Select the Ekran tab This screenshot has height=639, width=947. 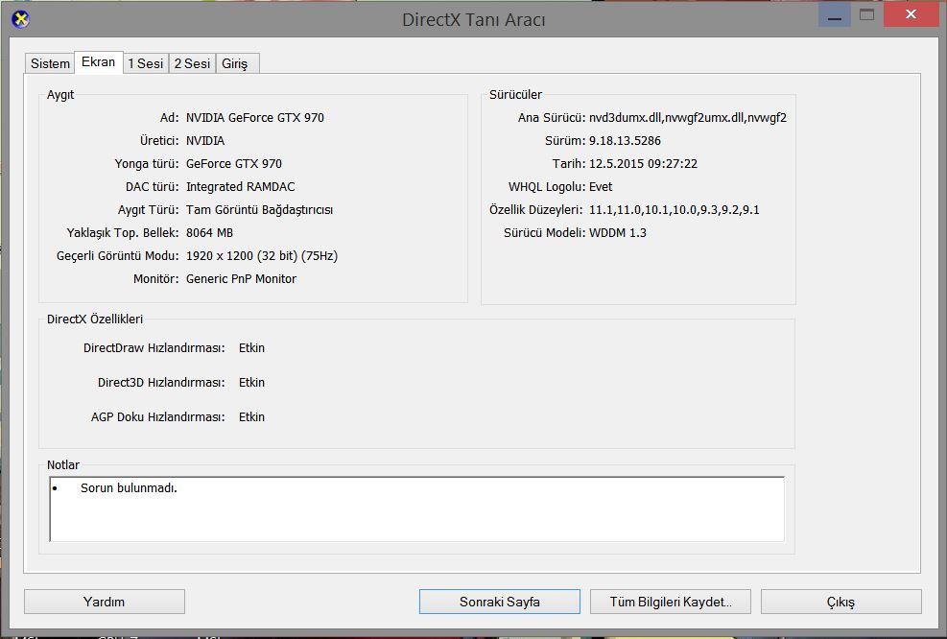[99, 62]
